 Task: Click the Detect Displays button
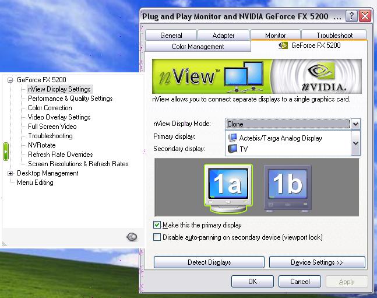tap(209, 262)
